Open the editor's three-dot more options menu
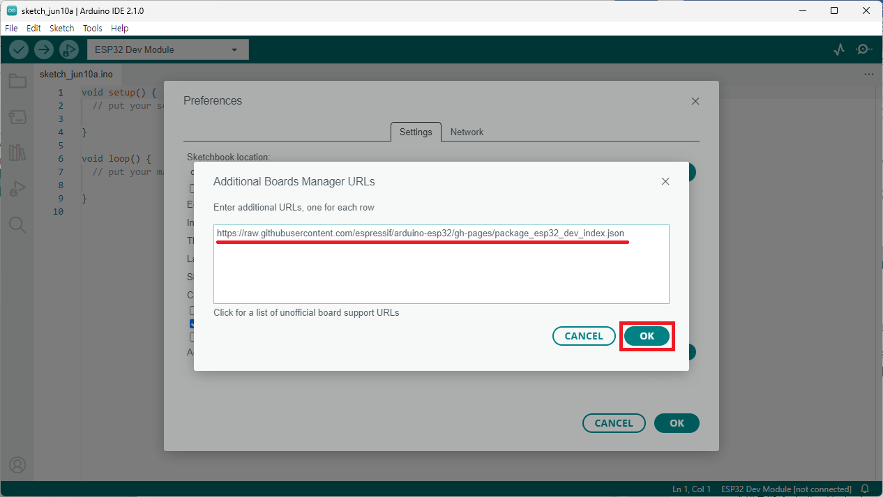The width and height of the screenshot is (883, 497). point(869,74)
